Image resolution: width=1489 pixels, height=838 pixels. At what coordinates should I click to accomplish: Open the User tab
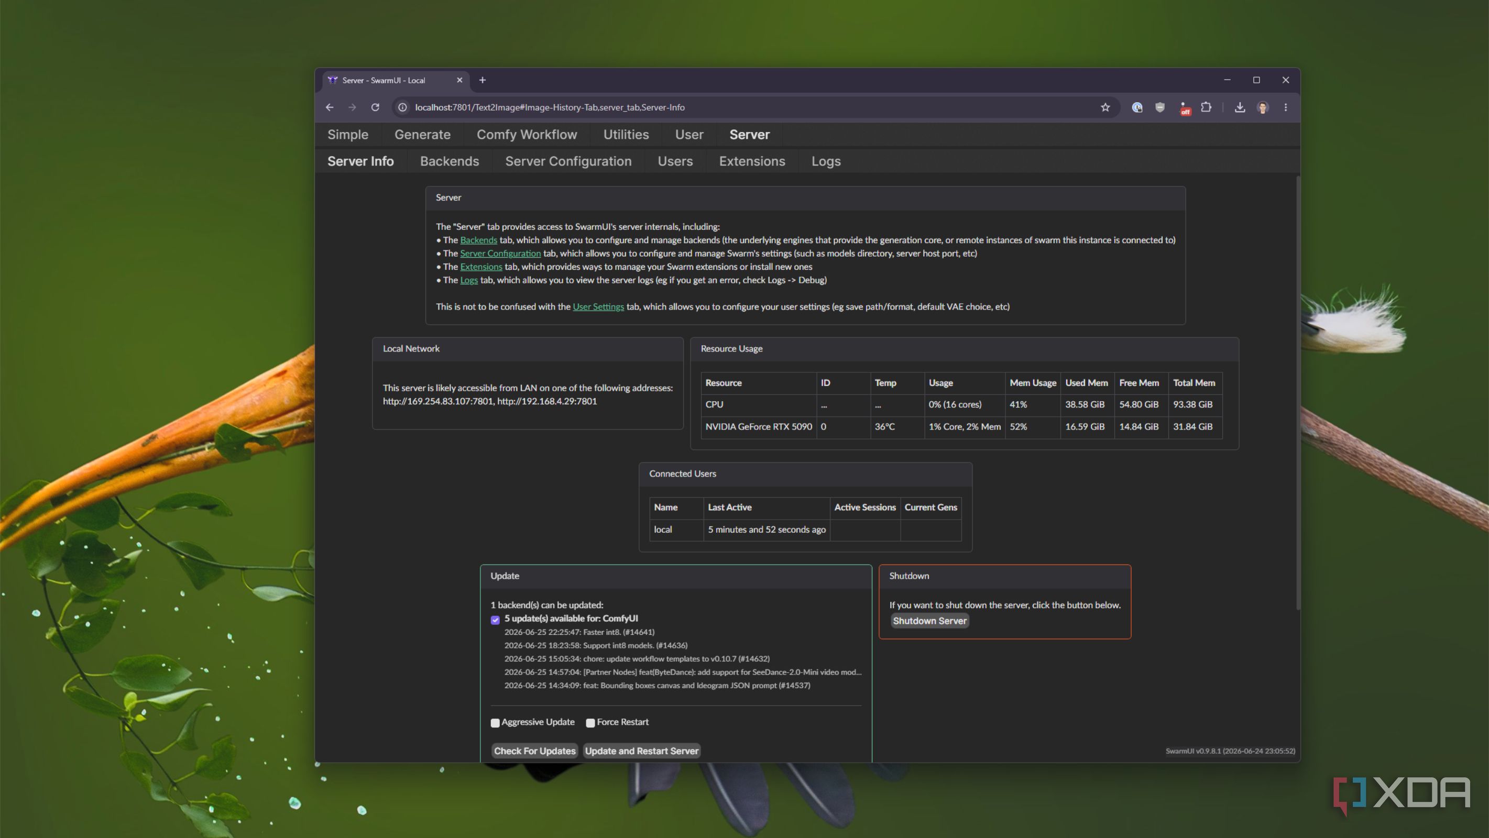click(689, 135)
